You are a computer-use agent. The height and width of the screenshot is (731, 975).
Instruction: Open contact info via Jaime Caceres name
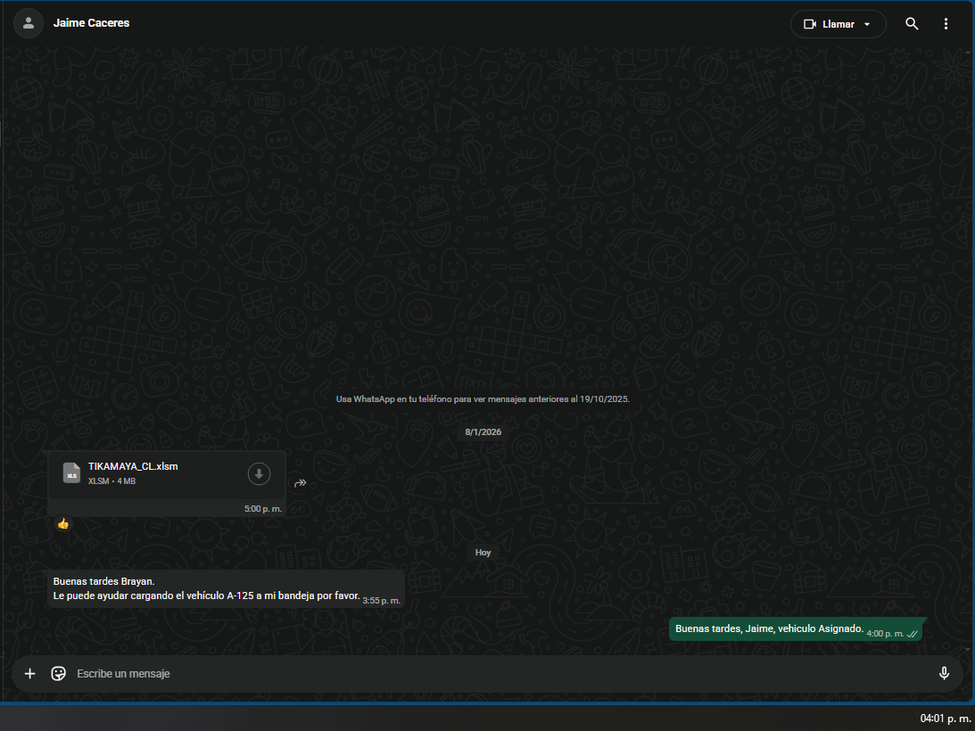(x=91, y=23)
